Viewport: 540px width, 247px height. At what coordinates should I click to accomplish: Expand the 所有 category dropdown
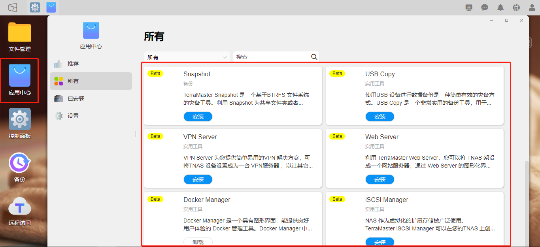[187, 57]
